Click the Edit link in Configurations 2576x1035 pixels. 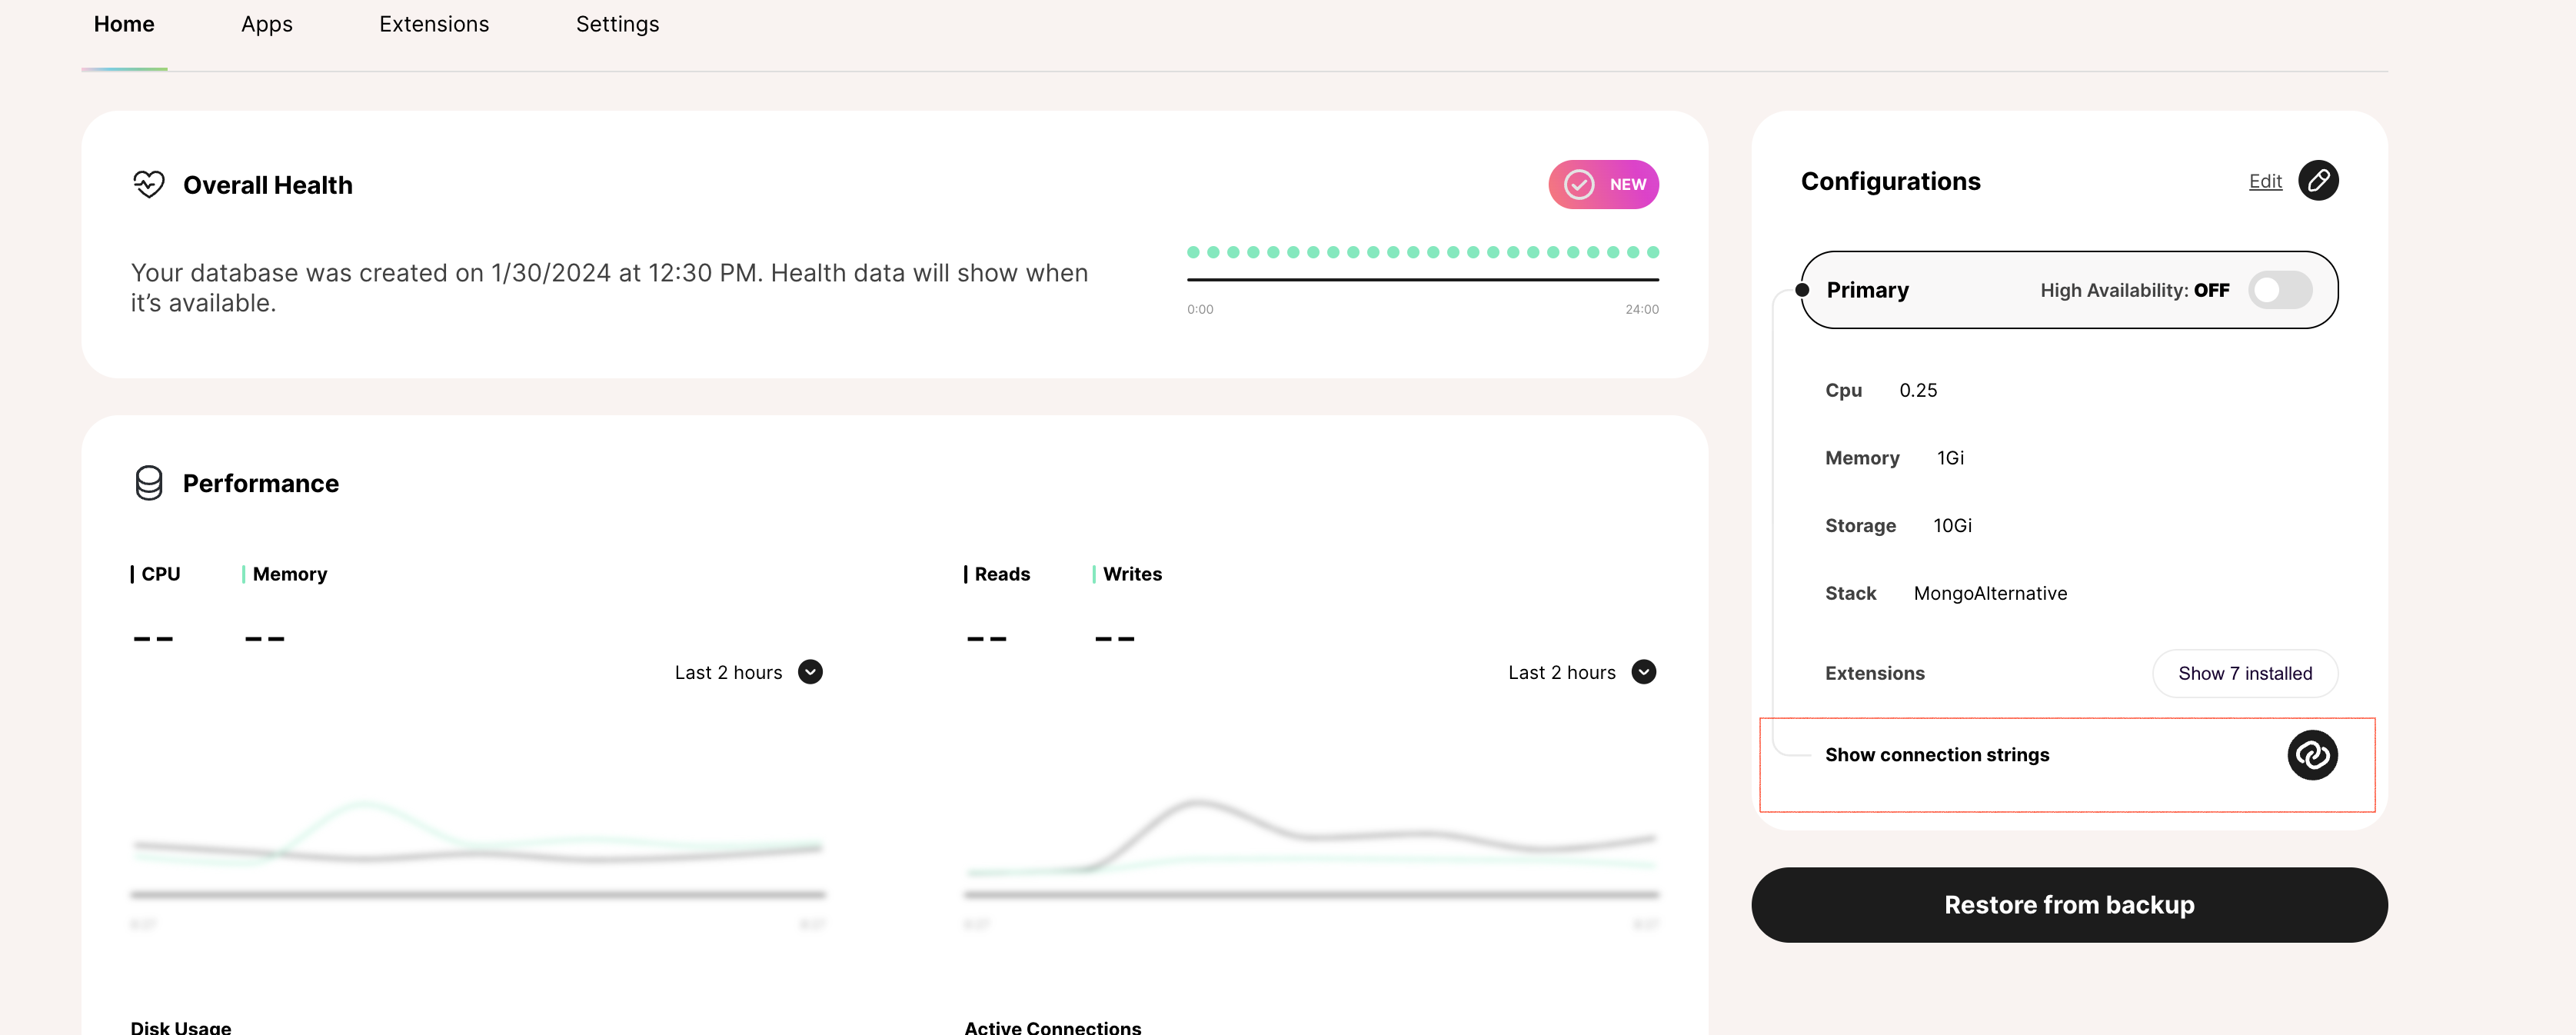[2265, 181]
